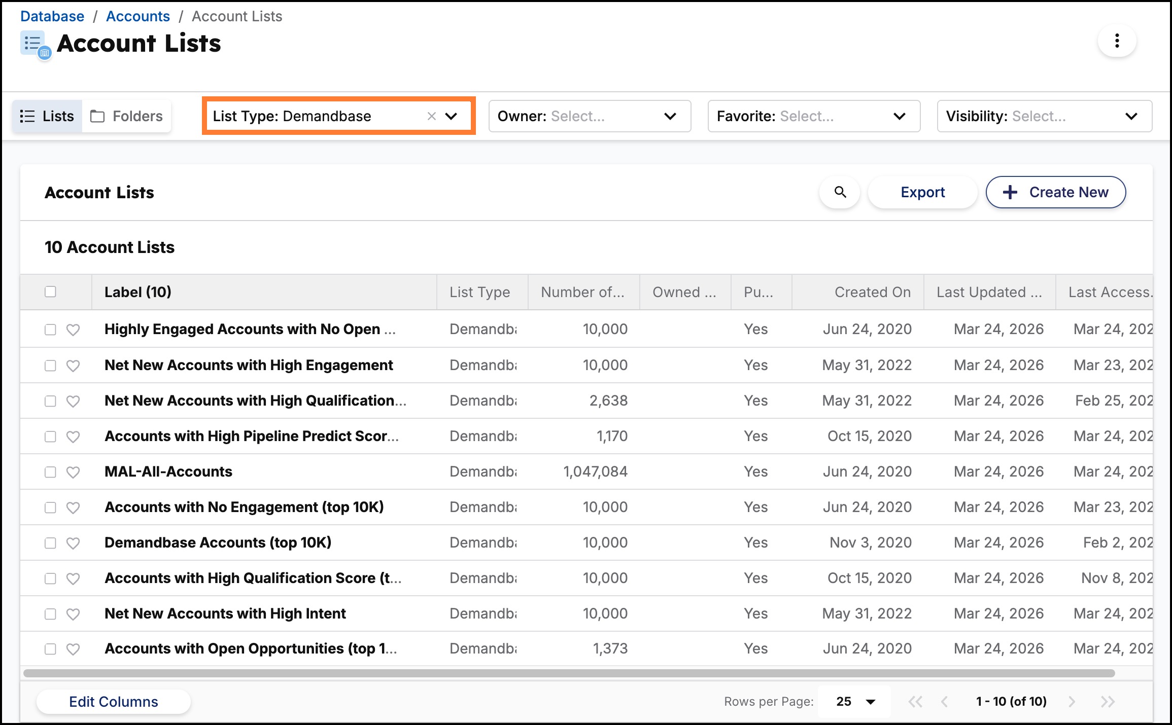Click the Nov 3, 2020 created date

click(x=871, y=543)
